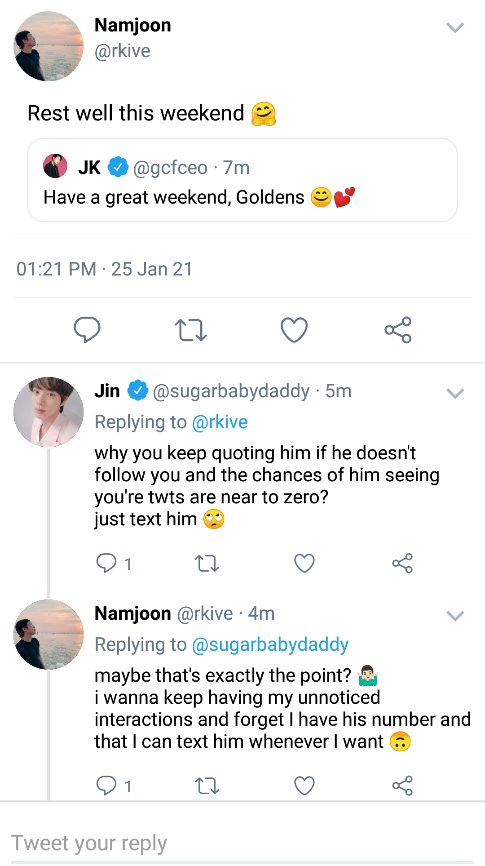Open @rkive mention link in Jin's reply
The image size is (485, 866).
220,422
